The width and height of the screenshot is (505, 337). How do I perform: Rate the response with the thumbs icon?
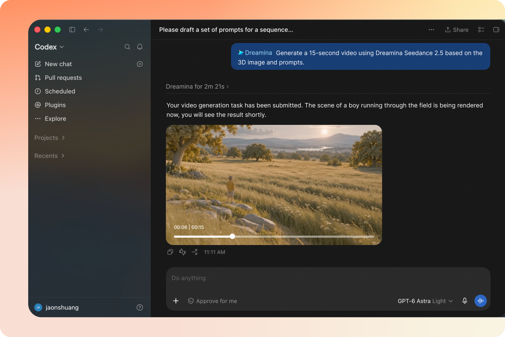[182, 252]
